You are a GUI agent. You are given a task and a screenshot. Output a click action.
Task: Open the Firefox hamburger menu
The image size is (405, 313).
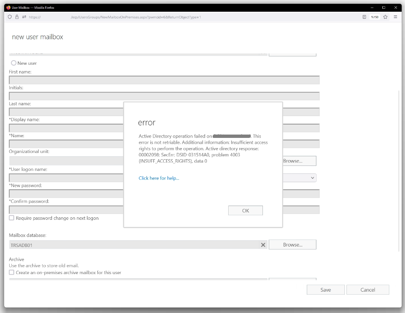(395, 17)
